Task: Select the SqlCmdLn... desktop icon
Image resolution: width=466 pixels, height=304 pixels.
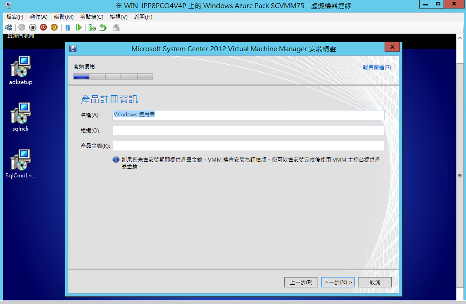Action: click(x=21, y=164)
